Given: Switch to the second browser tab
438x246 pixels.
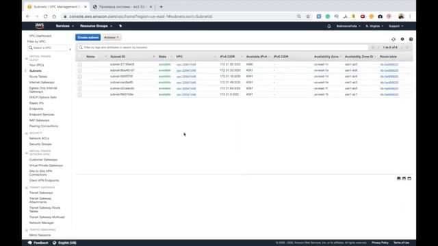Looking at the screenshot, I should [123, 7].
